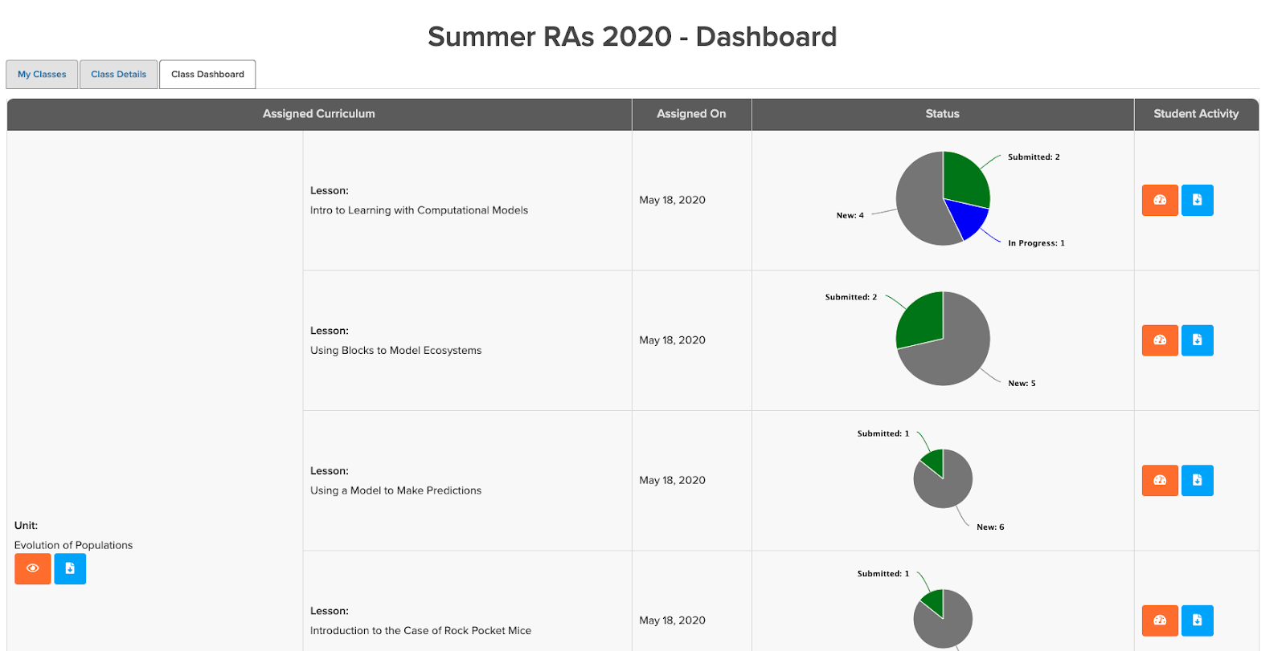1286x651 pixels.
Task: Open dashboard gauge for Rock Pocket Mice lesson
Action: pyautogui.click(x=1160, y=620)
